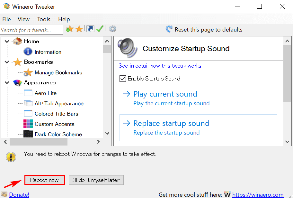Click the green checkmark toolbar icon
The width and height of the screenshot is (293, 198).
click(100, 29)
